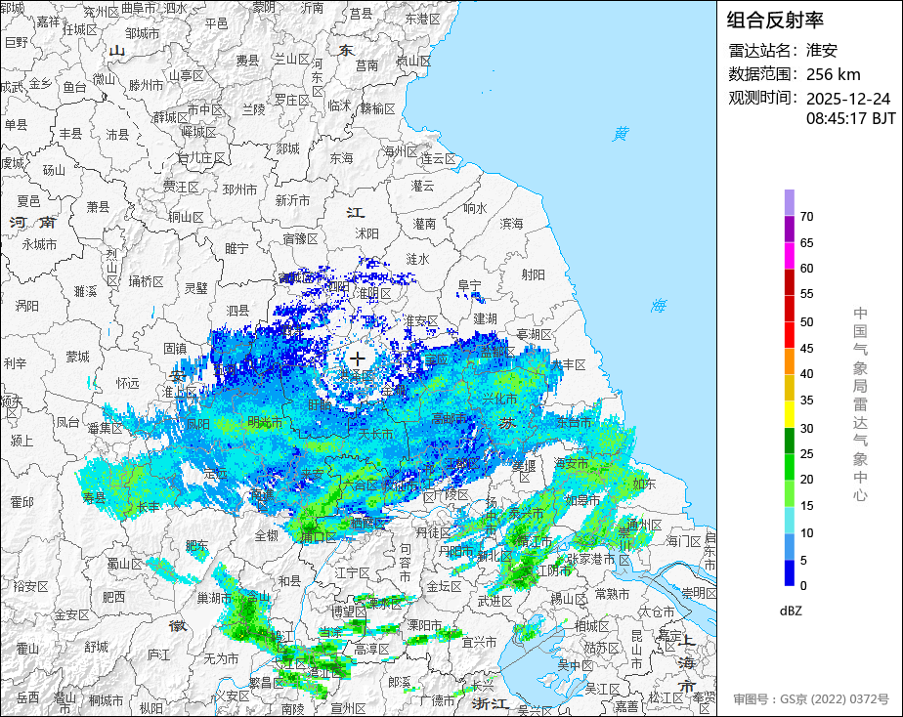
Task: Click the 响水 label on the map
Action: [475, 208]
